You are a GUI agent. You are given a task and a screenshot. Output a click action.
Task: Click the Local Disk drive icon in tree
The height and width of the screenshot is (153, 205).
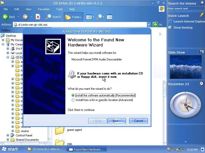pos(13,53)
